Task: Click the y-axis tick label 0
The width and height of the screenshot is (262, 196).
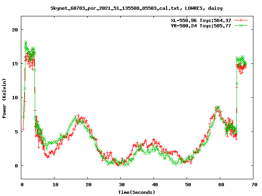Action: click(x=16, y=166)
